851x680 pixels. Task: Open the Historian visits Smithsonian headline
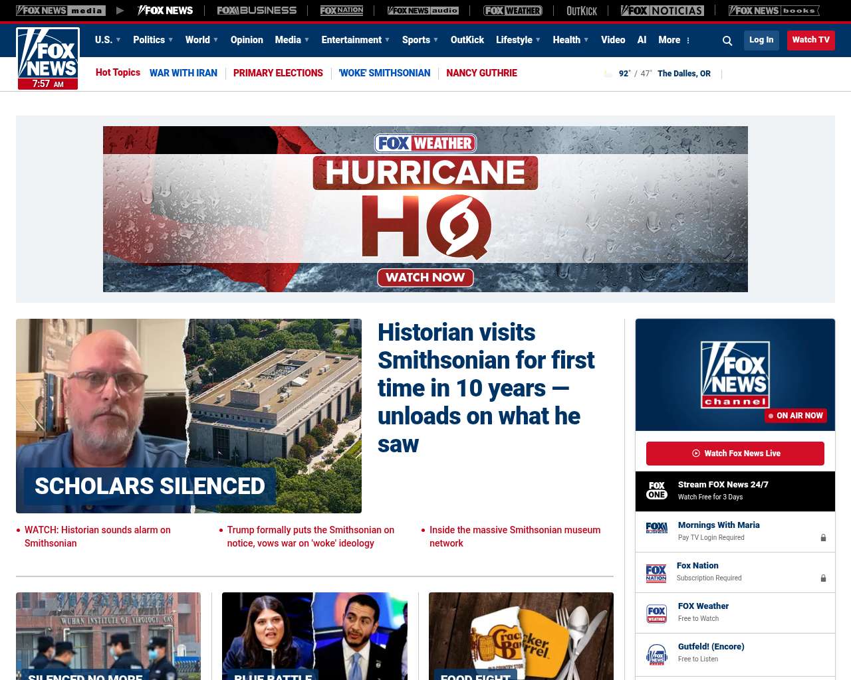click(x=486, y=388)
